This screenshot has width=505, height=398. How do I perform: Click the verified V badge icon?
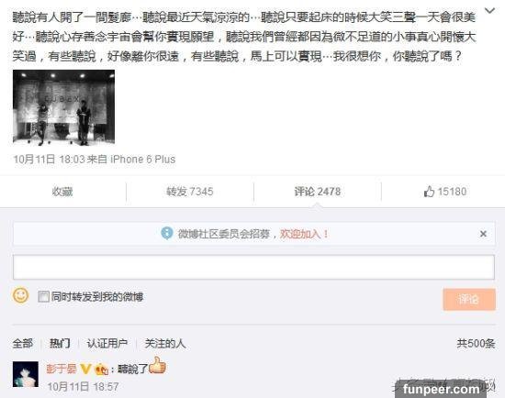point(85,369)
